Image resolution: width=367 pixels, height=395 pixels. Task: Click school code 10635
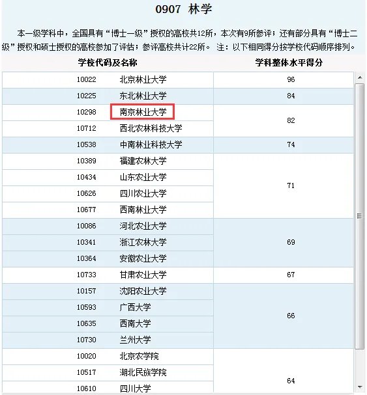click(87, 323)
